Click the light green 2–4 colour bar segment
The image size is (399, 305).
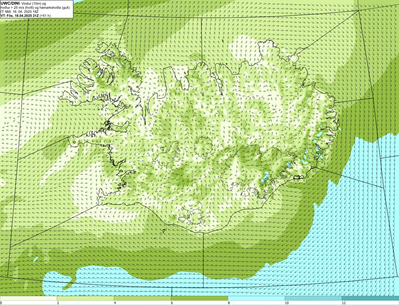[x=86, y=298]
